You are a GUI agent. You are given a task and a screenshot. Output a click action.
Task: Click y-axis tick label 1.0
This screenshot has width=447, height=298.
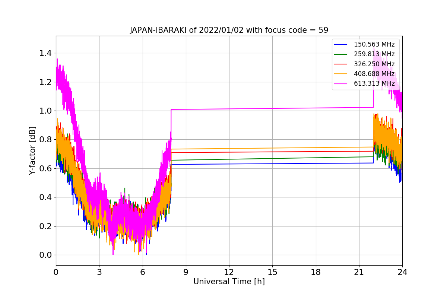tap(45, 111)
